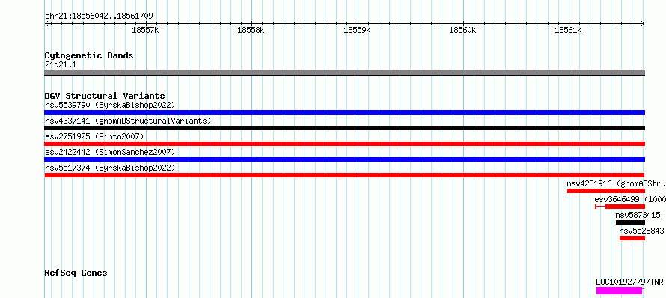
Task: Click the 18559k ruler tick label
Action: (357, 30)
